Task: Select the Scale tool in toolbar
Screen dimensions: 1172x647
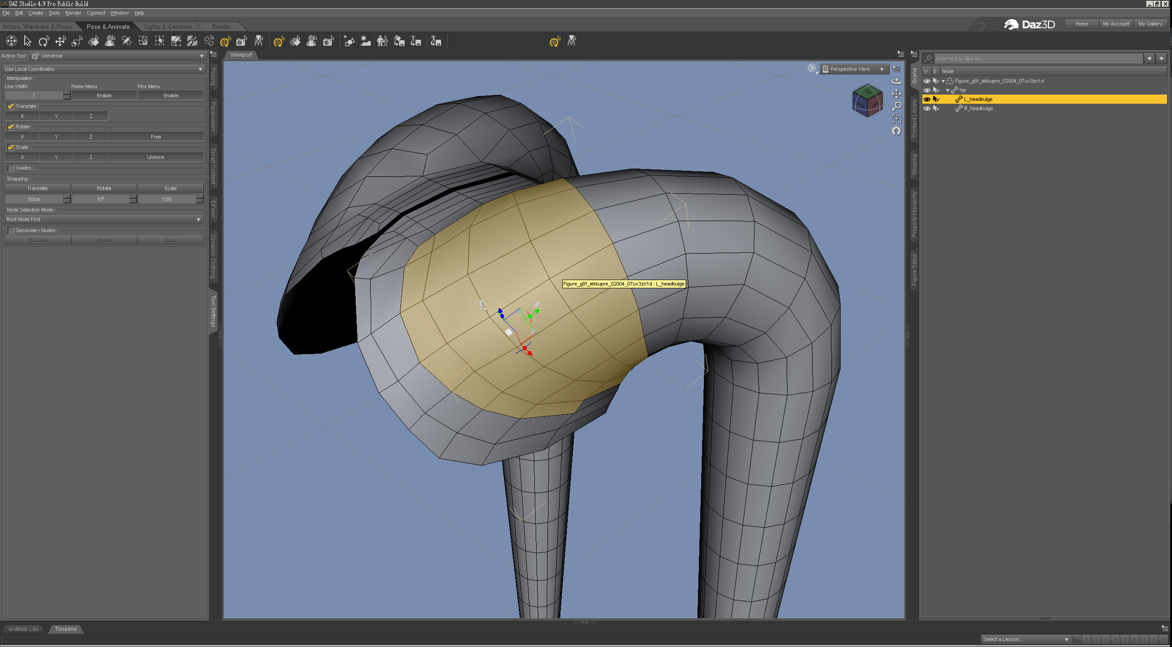Action: pyautogui.click(x=77, y=42)
